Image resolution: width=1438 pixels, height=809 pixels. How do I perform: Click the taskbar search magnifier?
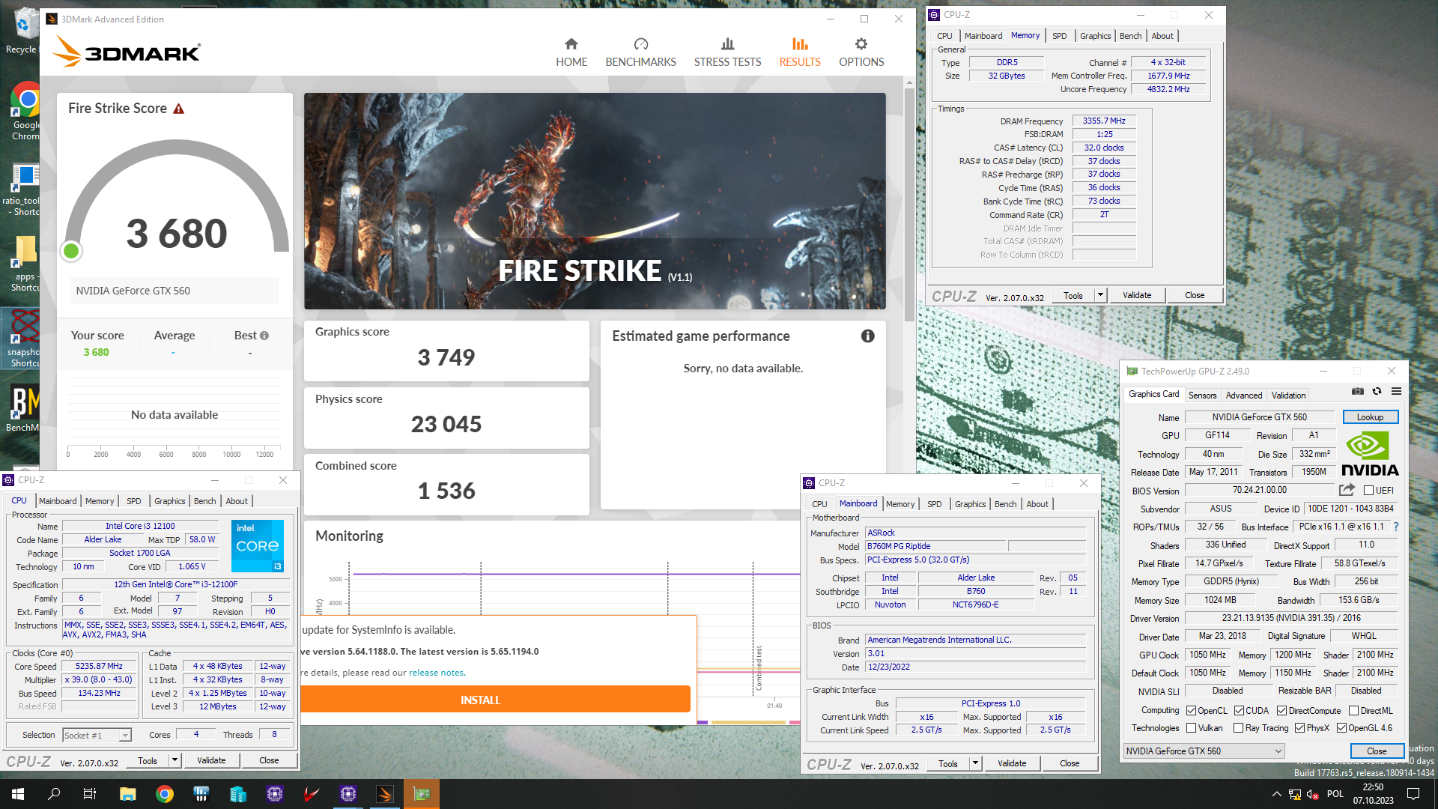pos(54,794)
